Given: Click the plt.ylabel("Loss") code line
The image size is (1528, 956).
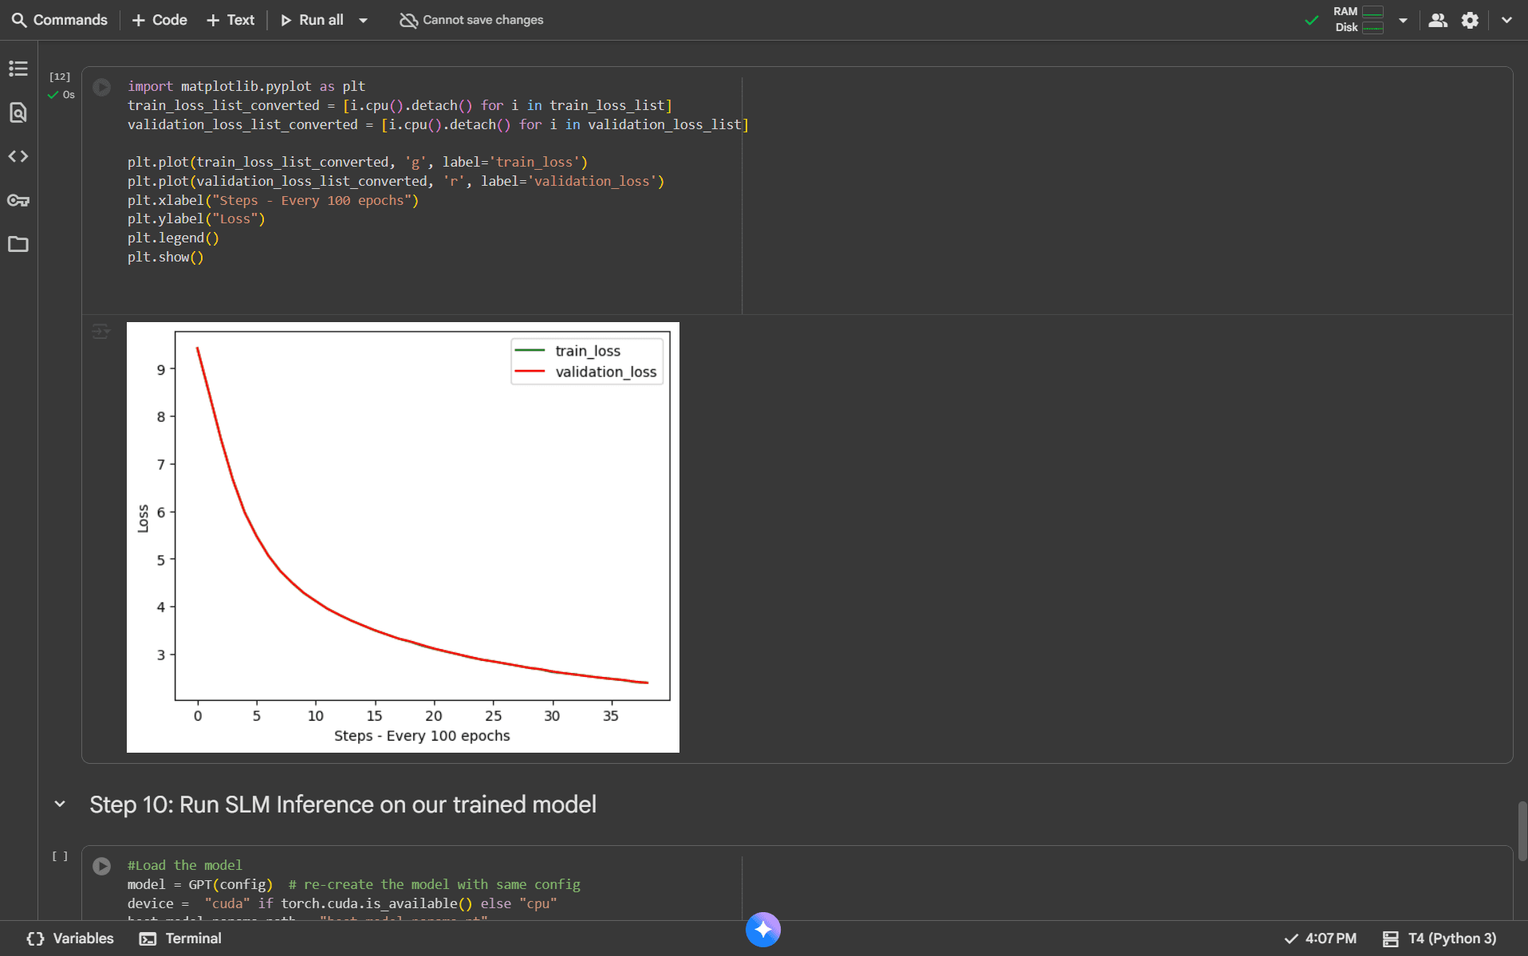Looking at the screenshot, I should (196, 218).
